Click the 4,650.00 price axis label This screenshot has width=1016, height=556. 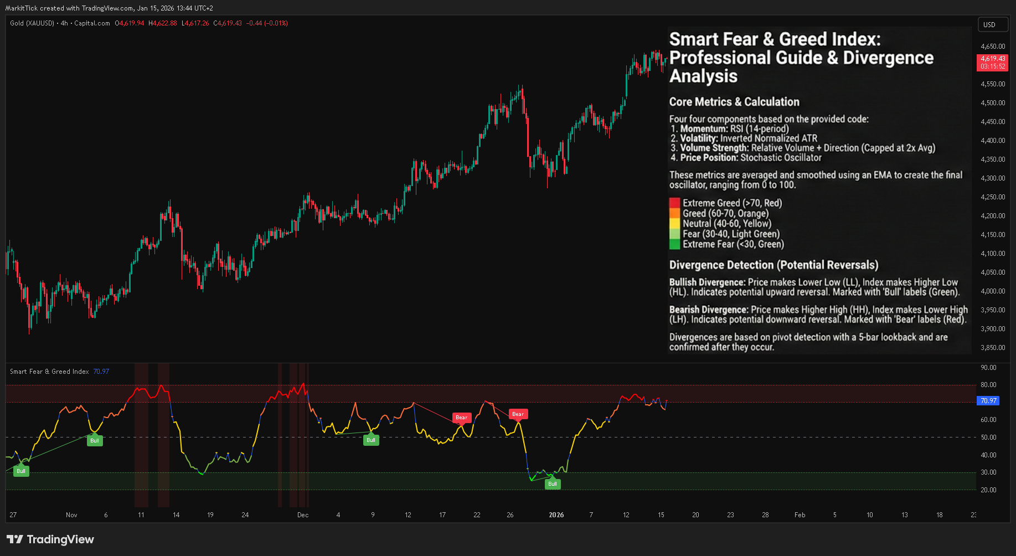[993, 47]
